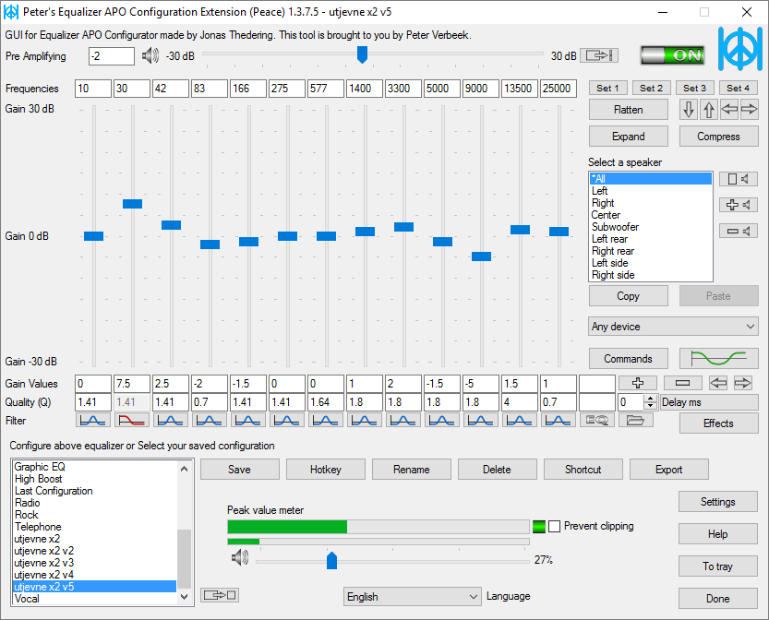Screen dimensions: 769x620
Task: Click the volume speaker icon near peak meter
Action: coord(240,557)
